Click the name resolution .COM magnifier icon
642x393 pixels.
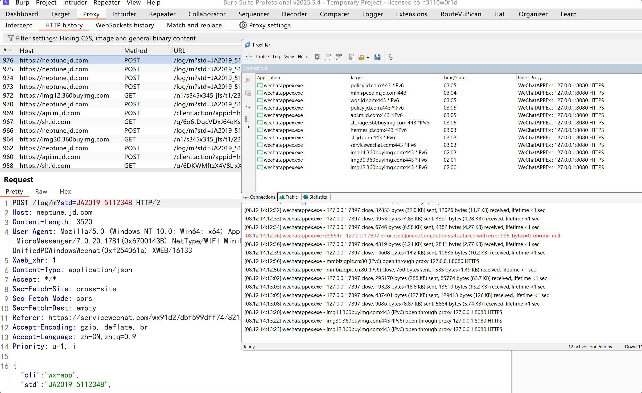click(339, 57)
